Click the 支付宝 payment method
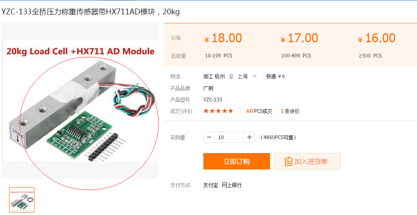This screenshot has width=417, height=215. point(210,185)
